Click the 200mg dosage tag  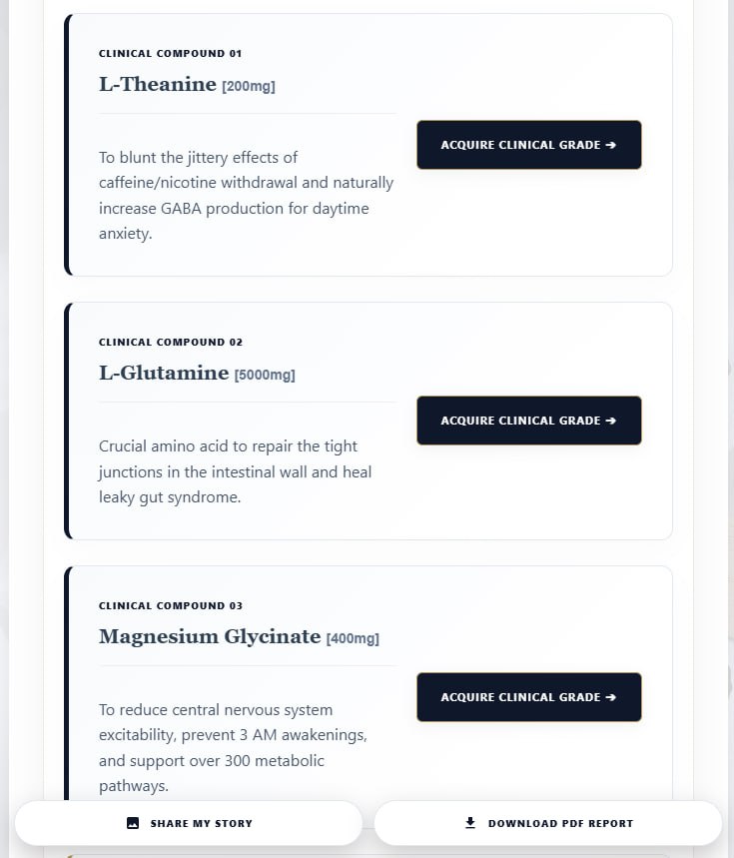249,87
